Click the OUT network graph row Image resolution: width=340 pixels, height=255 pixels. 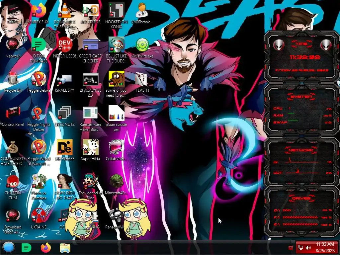pos(302,172)
